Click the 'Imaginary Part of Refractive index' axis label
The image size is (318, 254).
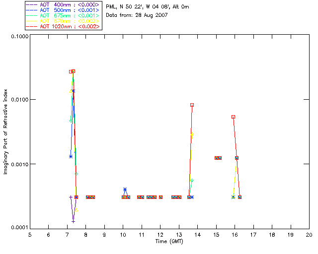[x=5, y=131]
